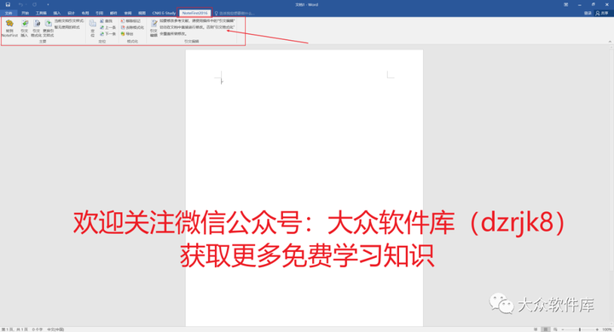This screenshot has height=332, width=614.
Task: Click the 100% zoom level
Action: (607, 329)
